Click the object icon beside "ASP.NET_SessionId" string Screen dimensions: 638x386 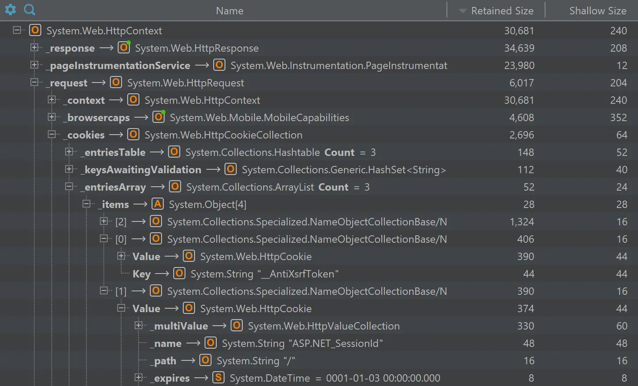211,343
